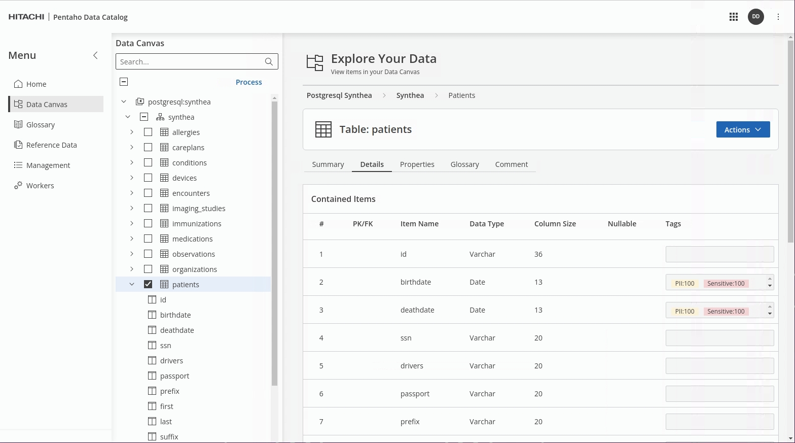Expand the careplans table node
Screen dimensions: 795x443
coord(132,148)
